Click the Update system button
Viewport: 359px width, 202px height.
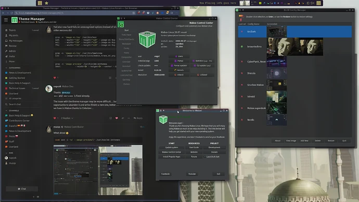tap(172, 147)
